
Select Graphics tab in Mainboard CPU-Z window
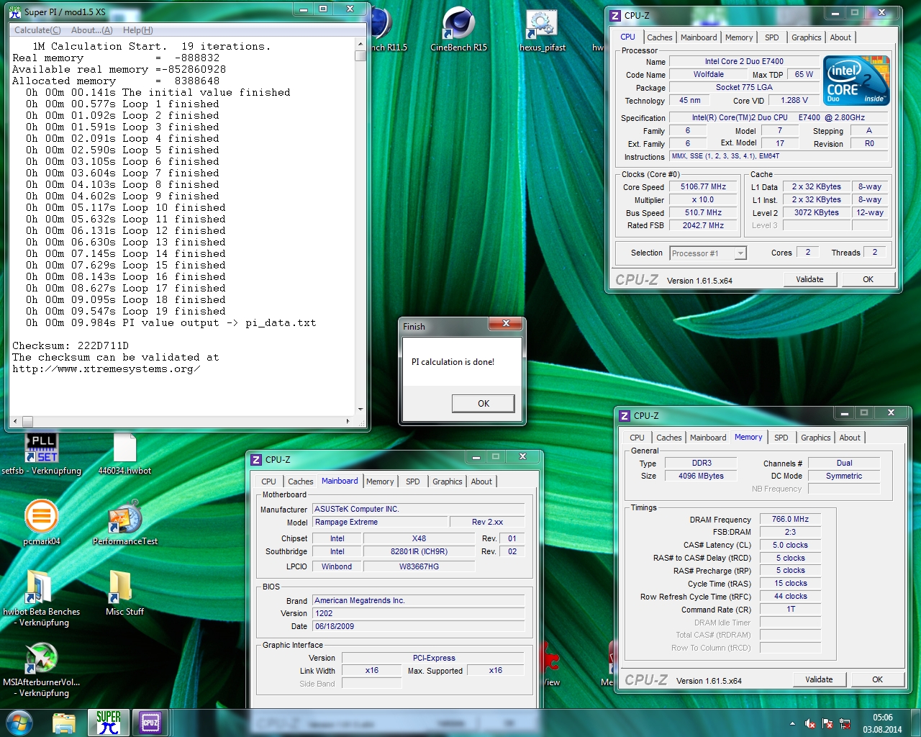click(447, 481)
